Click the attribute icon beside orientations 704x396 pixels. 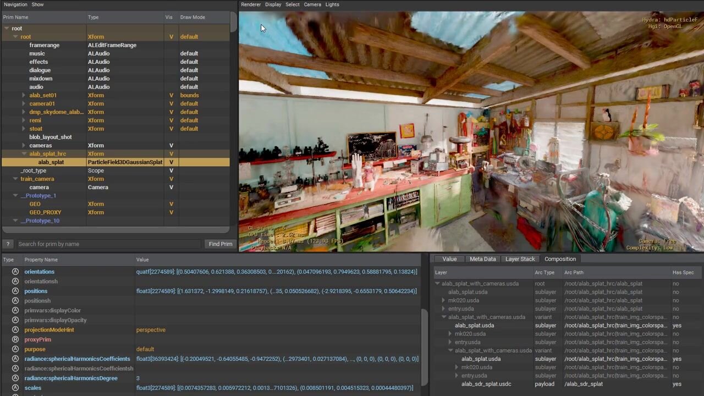coord(15,272)
